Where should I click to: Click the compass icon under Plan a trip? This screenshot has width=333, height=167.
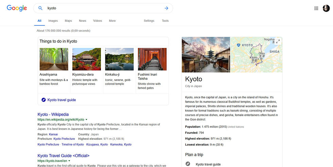pyautogui.click(x=188, y=164)
